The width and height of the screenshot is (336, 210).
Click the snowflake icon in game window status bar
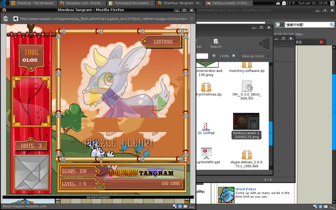click(180, 206)
